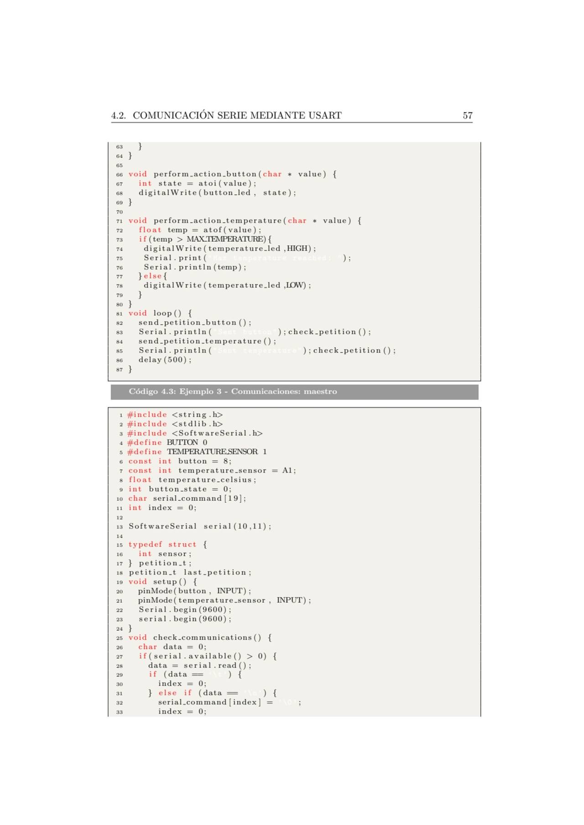Click '#define BUTTON 0'
Image resolution: width=584 pixels, height=825 pixels.
[167, 442]
